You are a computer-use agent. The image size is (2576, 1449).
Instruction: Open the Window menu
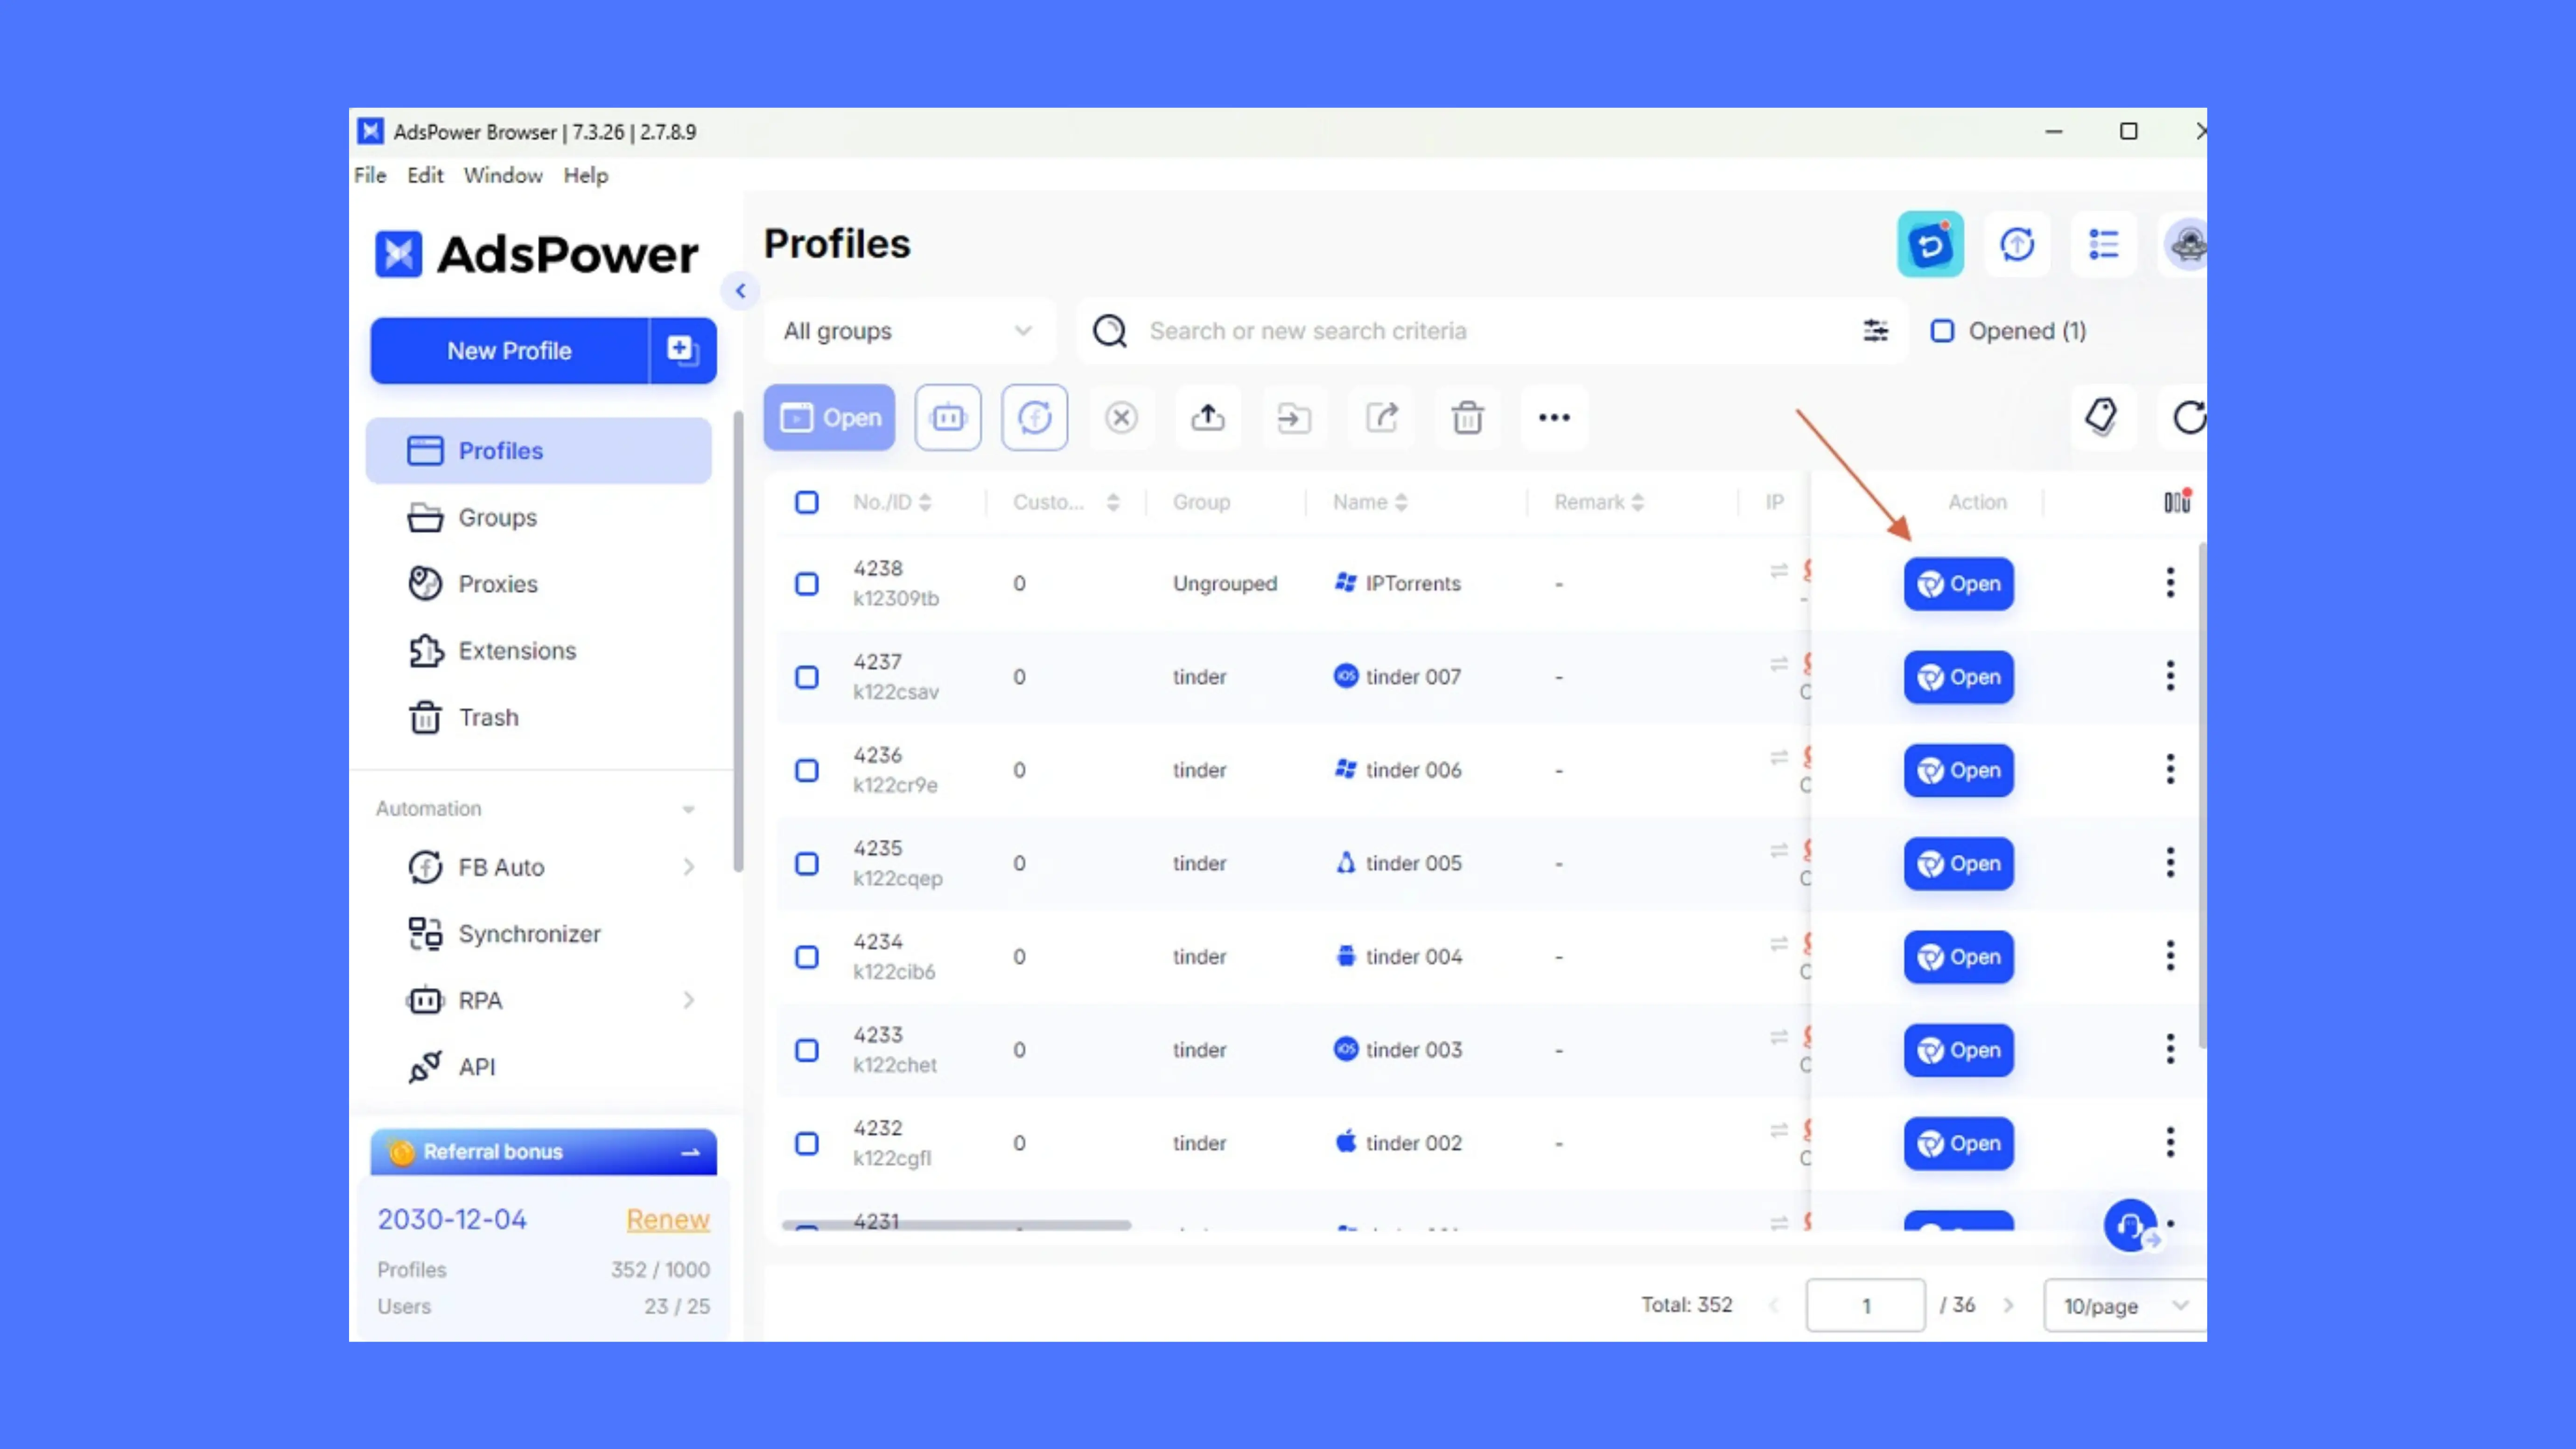coord(503,175)
